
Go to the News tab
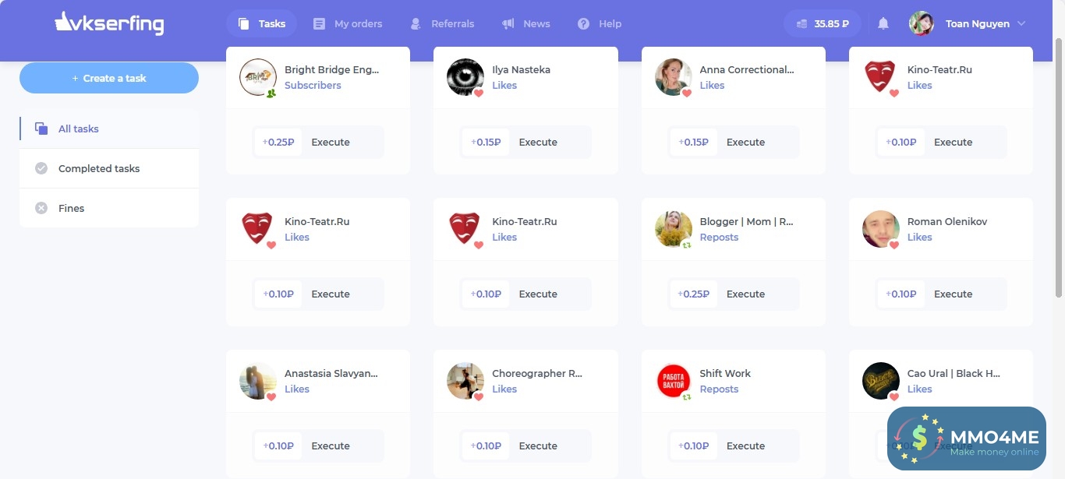(x=525, y=23)
